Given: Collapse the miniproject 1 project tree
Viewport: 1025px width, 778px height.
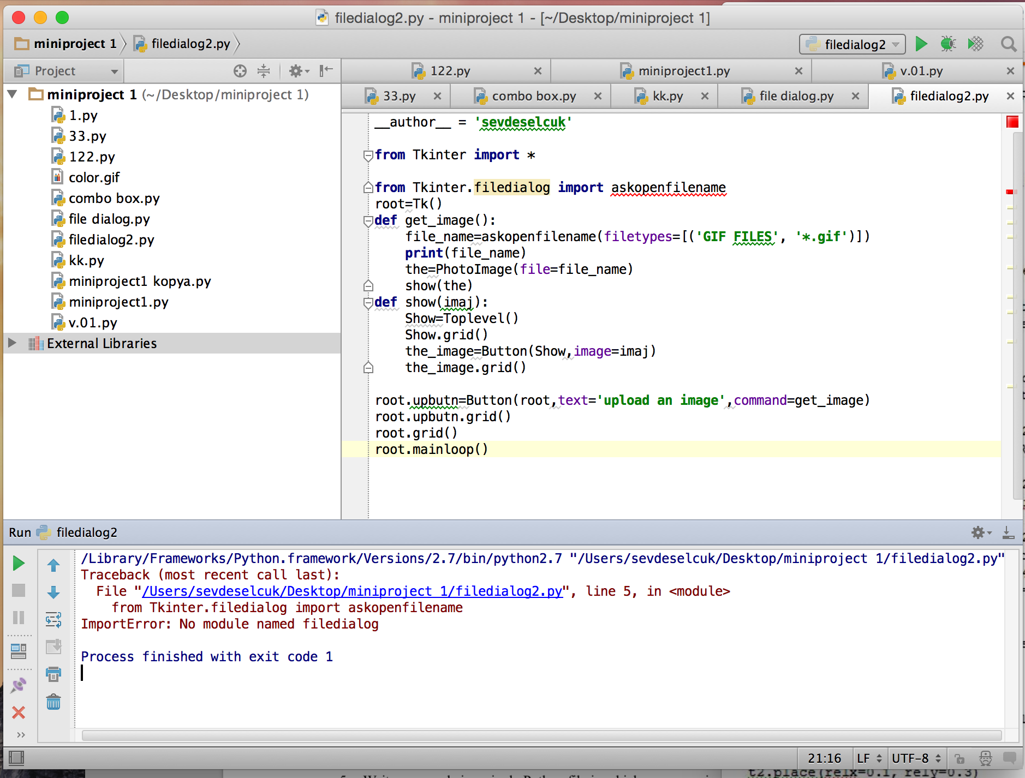Looking at the screenshot, I should [12, 94].
